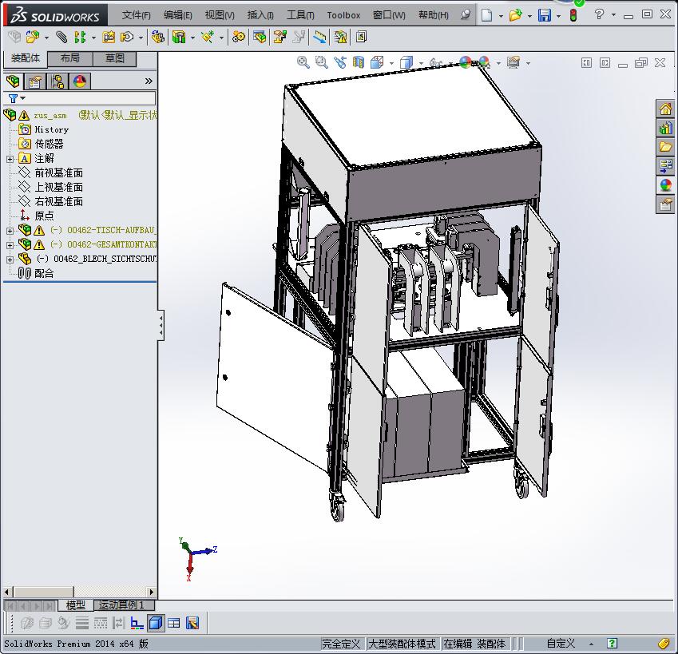Open the Save dropdown arrow
Screen dimensions: 678x654
tap(559, 16)
